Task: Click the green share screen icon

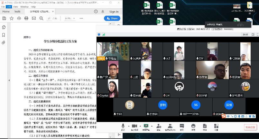Action: pos(146,126)
